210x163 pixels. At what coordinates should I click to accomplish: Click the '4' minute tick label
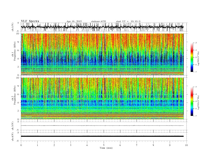click(x=87, y=145)
